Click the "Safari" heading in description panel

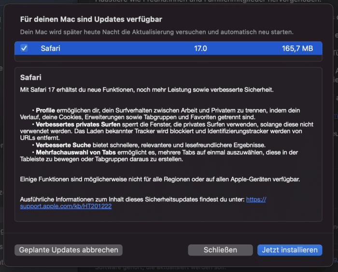30,77
